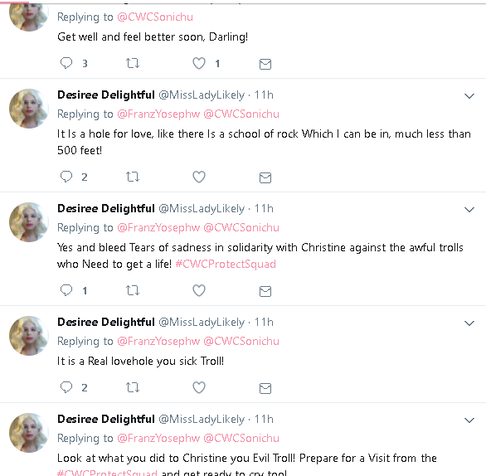The width and height of the screenshot is (486, 476).
Task: Open more options for the 'hole for love' tweet
Action: click(469, 96)
